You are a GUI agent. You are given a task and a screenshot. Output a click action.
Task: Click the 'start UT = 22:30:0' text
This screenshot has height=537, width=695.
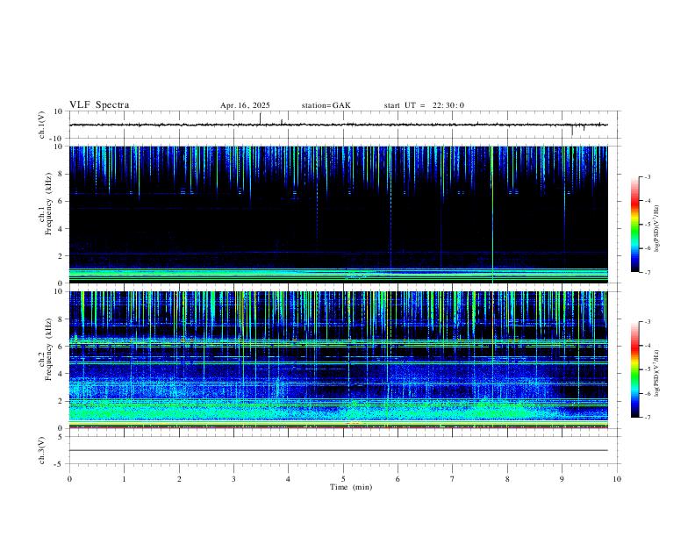pyautogui.click(x=424, y=105)
